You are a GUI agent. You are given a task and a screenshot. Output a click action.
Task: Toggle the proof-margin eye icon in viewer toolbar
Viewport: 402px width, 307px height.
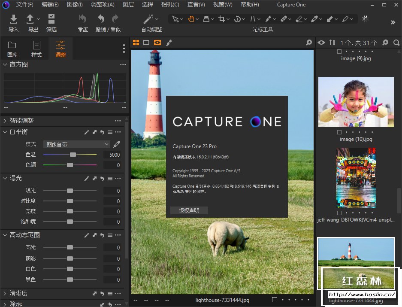coord(157,43)
